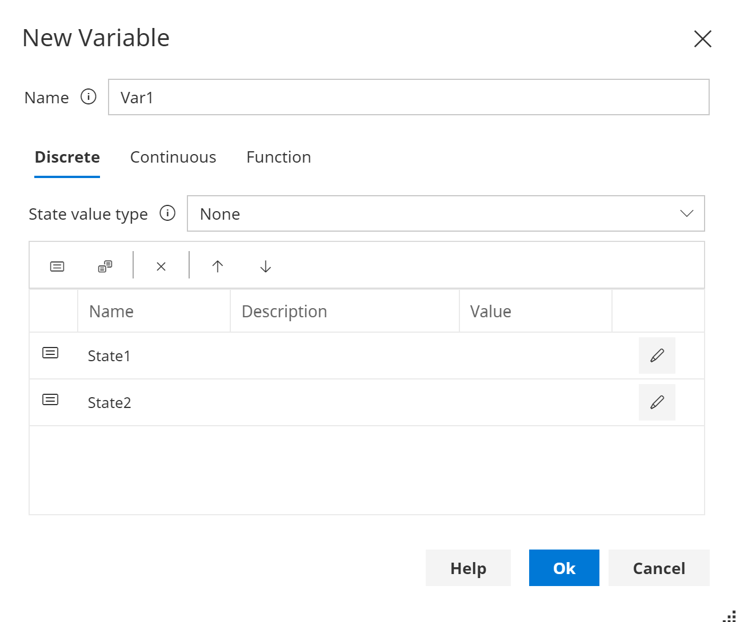The width and height of the screenshot is (736, 622).
Task: Edit State1 with the pencil icon
Action: [657, 355]
